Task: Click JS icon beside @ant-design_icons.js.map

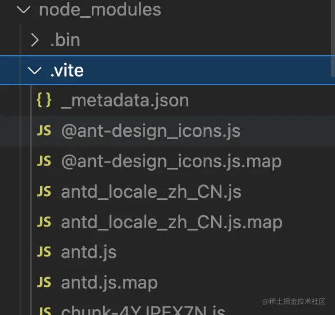Action: click(x=44, y=161)
